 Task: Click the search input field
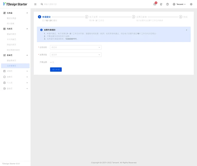(x=60, y=4)
